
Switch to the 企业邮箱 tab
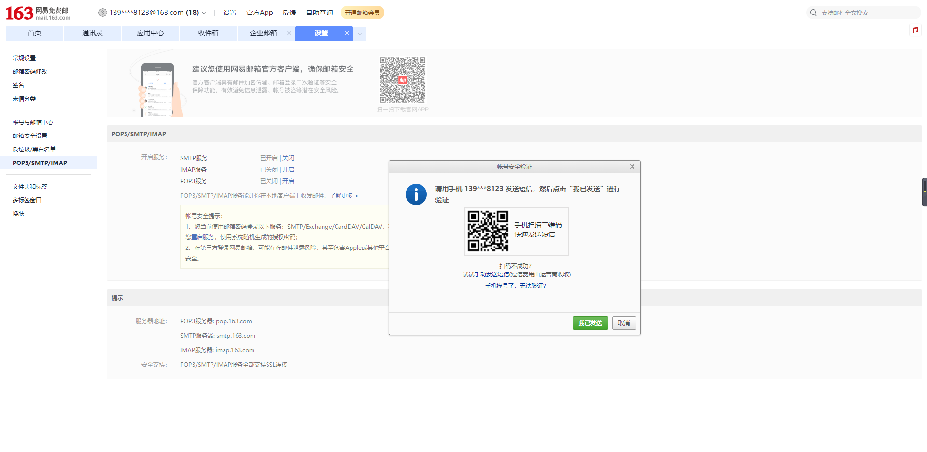click(264, 33)
